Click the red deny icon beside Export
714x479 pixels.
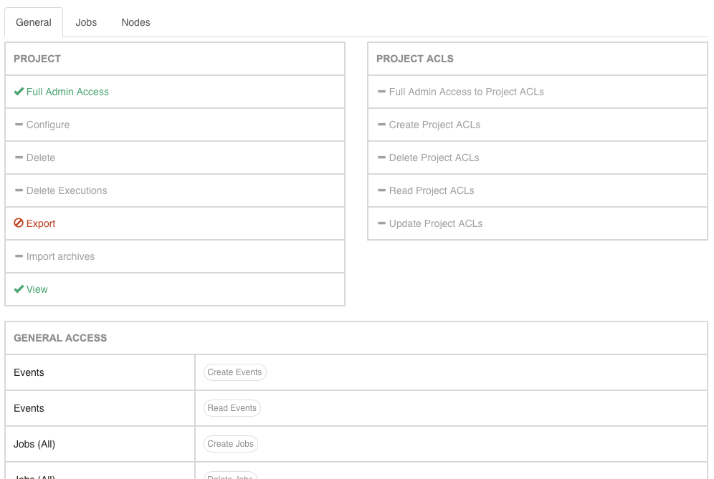(x=19, y=223)
